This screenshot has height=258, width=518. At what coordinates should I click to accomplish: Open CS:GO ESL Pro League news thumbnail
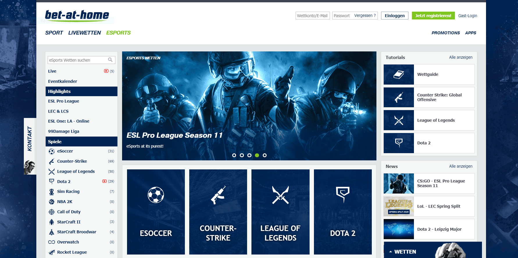399,184
